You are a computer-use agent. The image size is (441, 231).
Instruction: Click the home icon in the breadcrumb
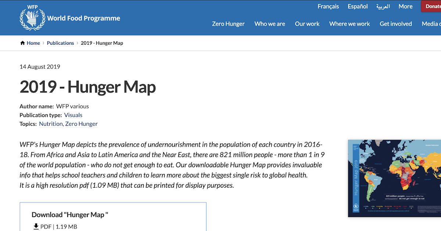point(22,43)
